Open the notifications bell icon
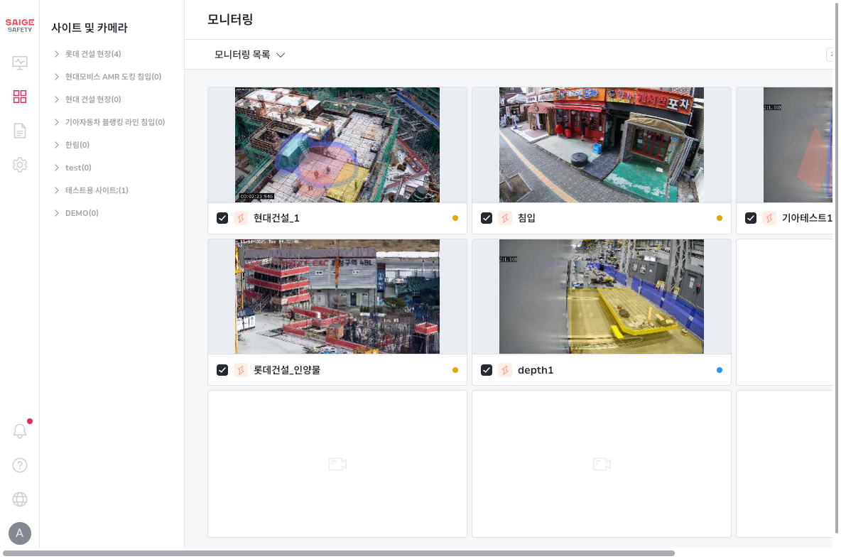The width and height of the screenshot is (841, 559). [x=20, y=430]
